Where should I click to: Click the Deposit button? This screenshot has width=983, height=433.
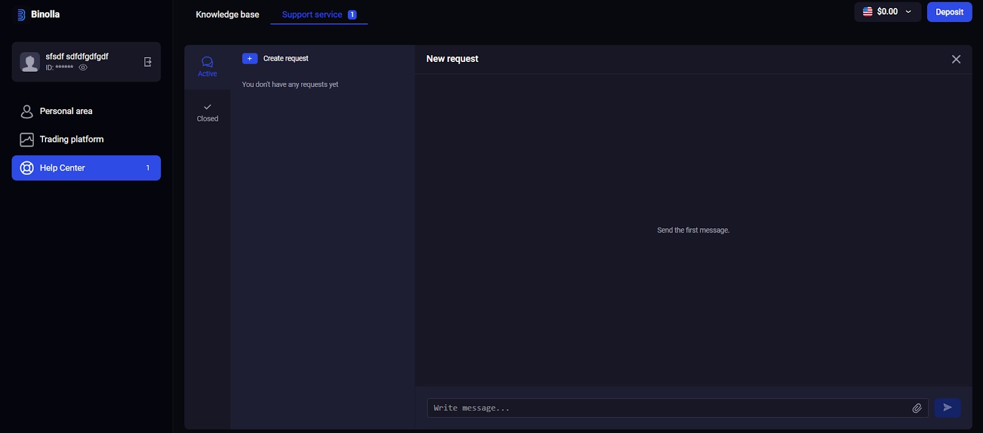(x=949, y=12)
